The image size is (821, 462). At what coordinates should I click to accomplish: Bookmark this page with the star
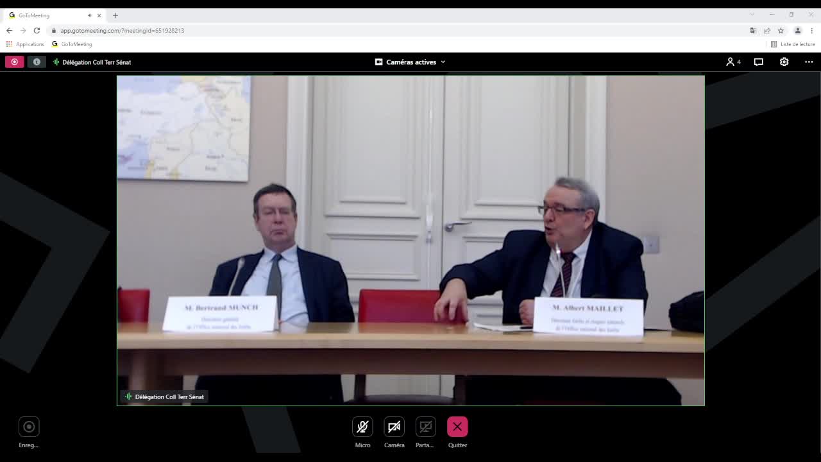(781, 30)
